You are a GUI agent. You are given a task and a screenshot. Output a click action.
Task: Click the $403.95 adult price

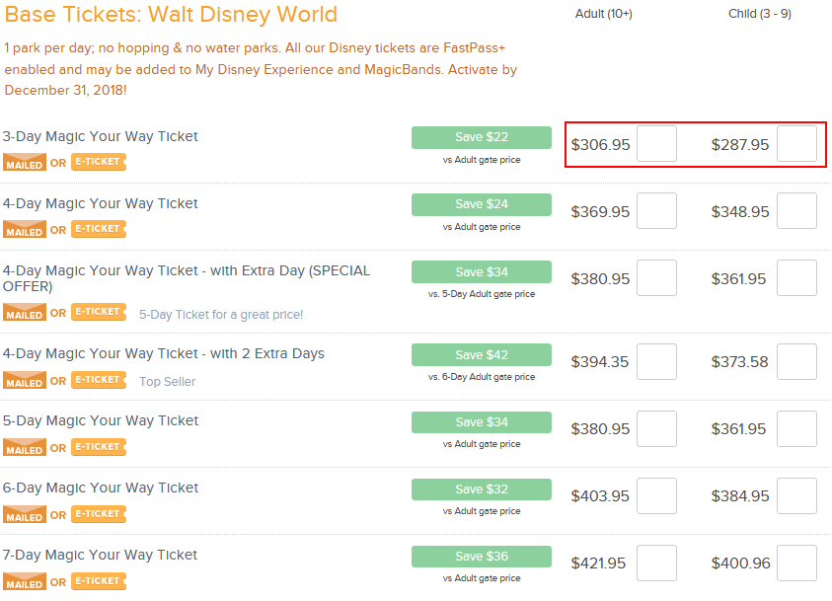point(600,496)
